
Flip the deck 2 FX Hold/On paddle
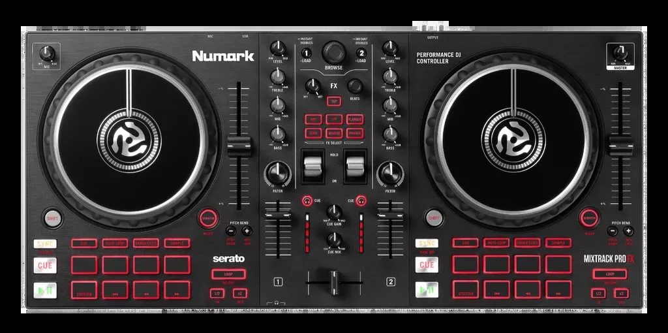[x=355, y=165]
